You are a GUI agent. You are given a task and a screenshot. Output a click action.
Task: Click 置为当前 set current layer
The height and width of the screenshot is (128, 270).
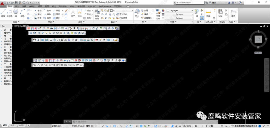[x=122, y=14]
